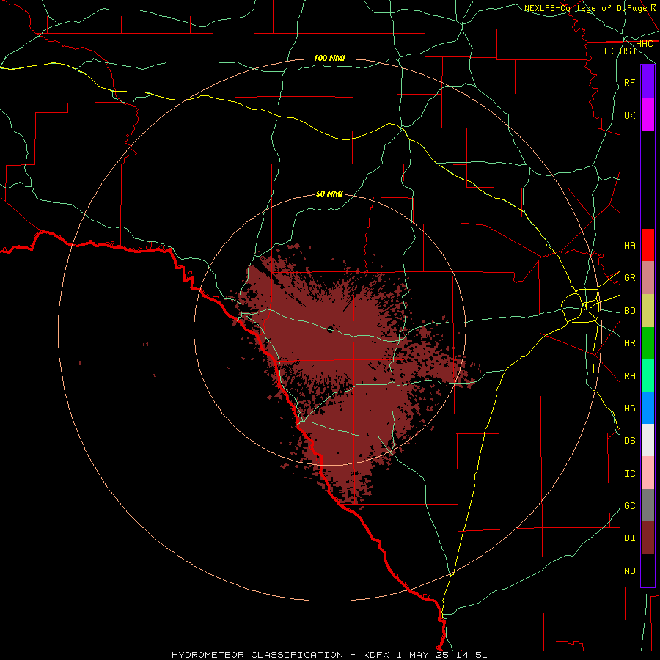Click the GR dusty pink legend swatch

tap(648, 278)
